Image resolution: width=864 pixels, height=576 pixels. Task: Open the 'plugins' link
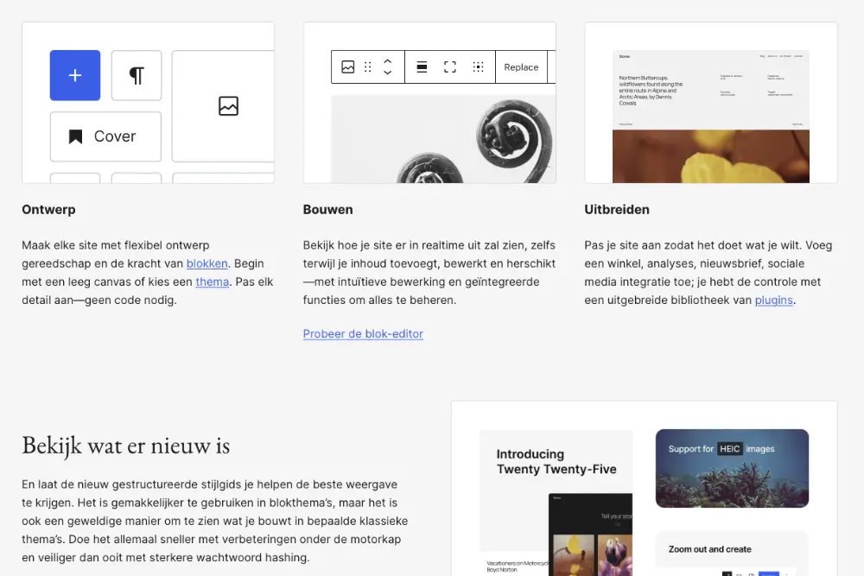click(773, 300)
